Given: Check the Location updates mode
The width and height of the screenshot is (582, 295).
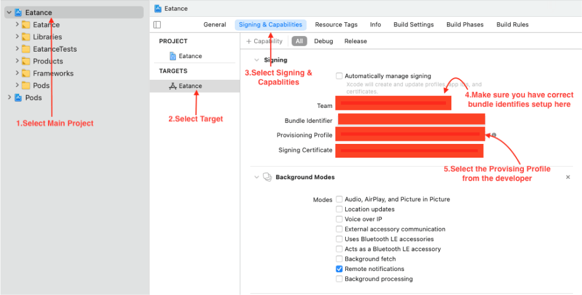Looking at the screenshot, I should click(339, 209).
